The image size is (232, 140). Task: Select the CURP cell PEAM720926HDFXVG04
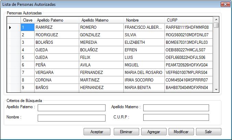pos(188,65)
